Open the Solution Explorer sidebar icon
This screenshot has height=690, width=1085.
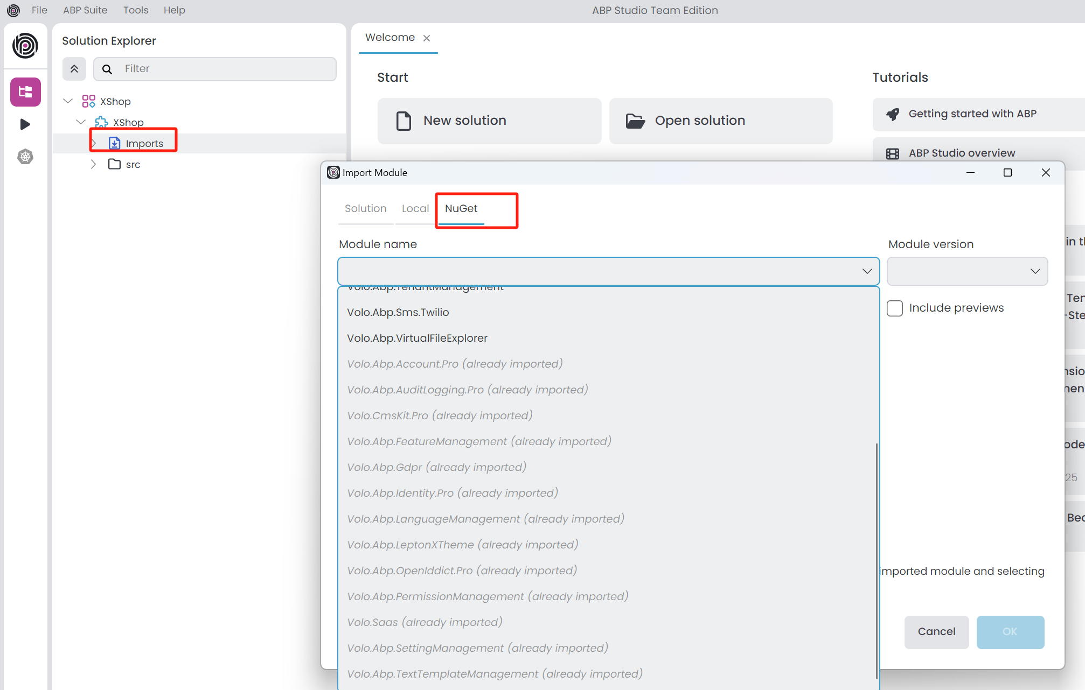coord(25,91)
